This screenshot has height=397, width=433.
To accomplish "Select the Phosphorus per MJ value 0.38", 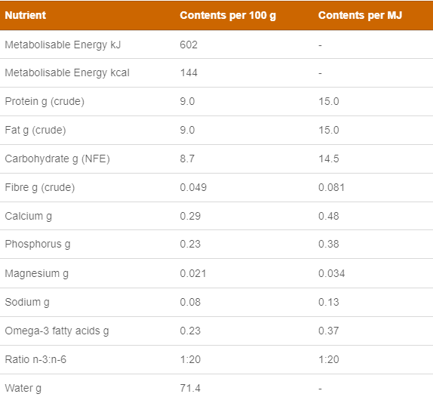I will (x=329, y=245).
